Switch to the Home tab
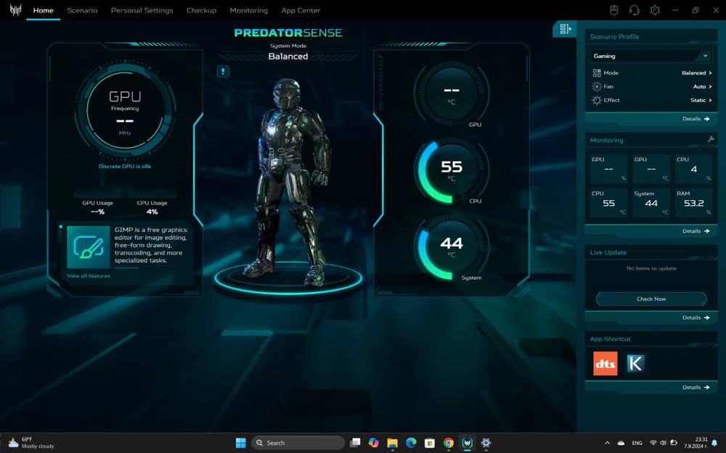The image size is (726, 453). tap(43, 10)
